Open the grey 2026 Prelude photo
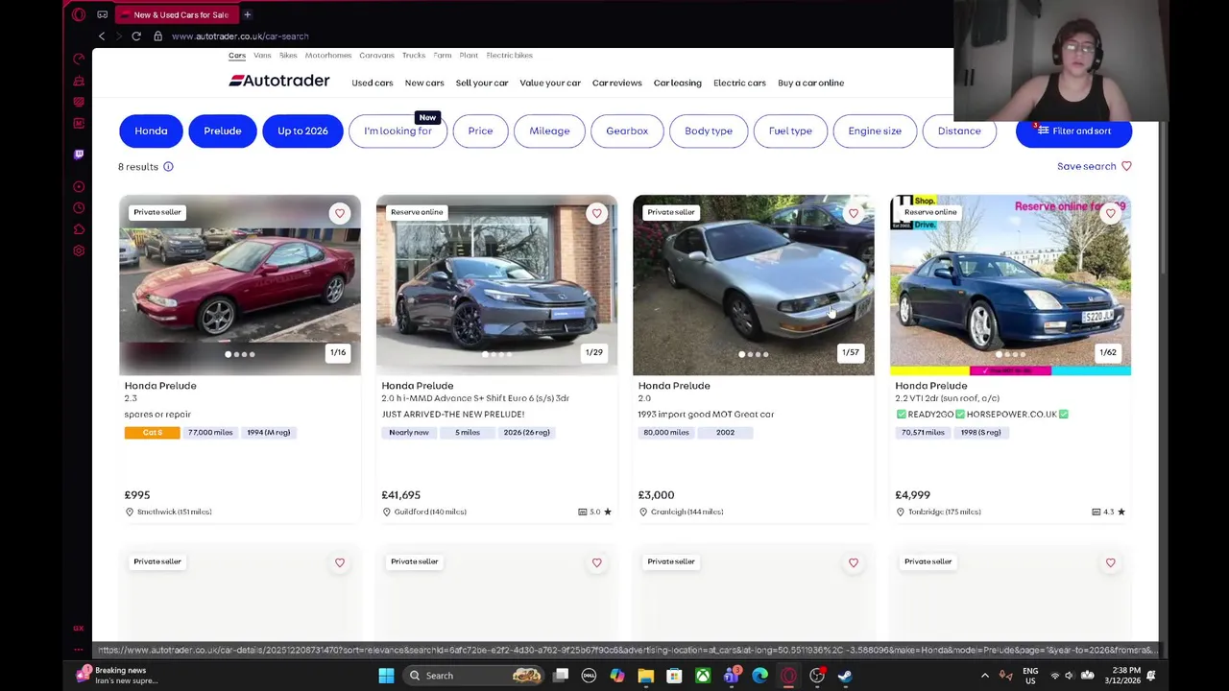The image size is (1229, 691). tap(496, 285)
